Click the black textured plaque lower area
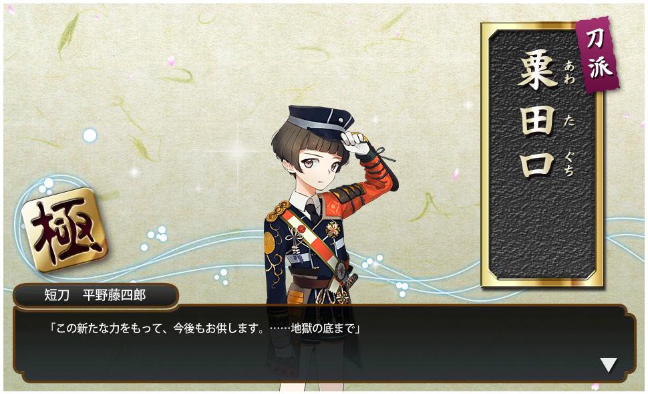Image resolution: width=648 pixels, height=394 pixels. click(x=541, y=236)
